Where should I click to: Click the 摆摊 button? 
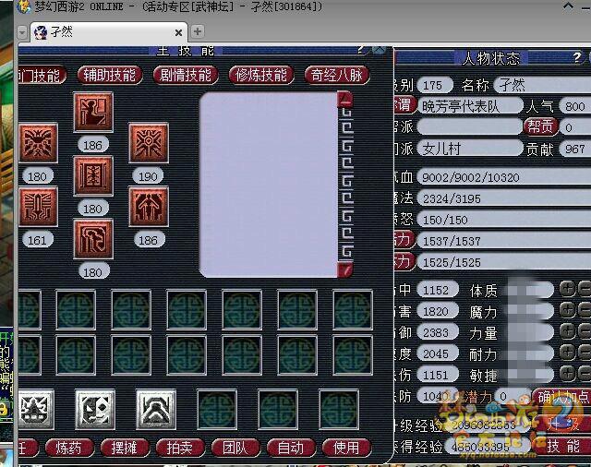pos(125,448)
